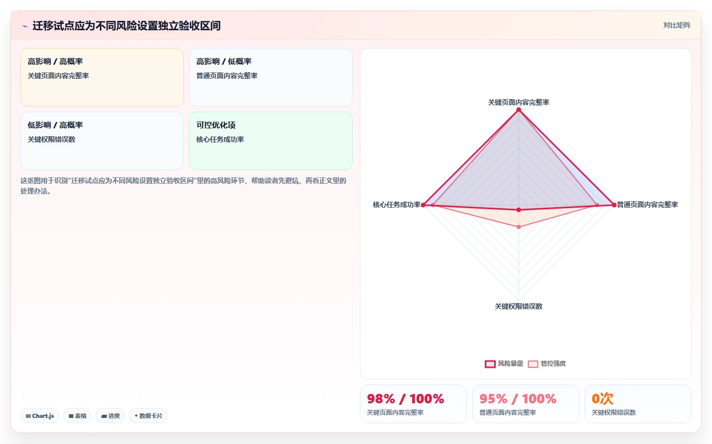This screenshot has width=712, height=444.
Task: Select the 可控优化项 card
Action: [271, 141]
